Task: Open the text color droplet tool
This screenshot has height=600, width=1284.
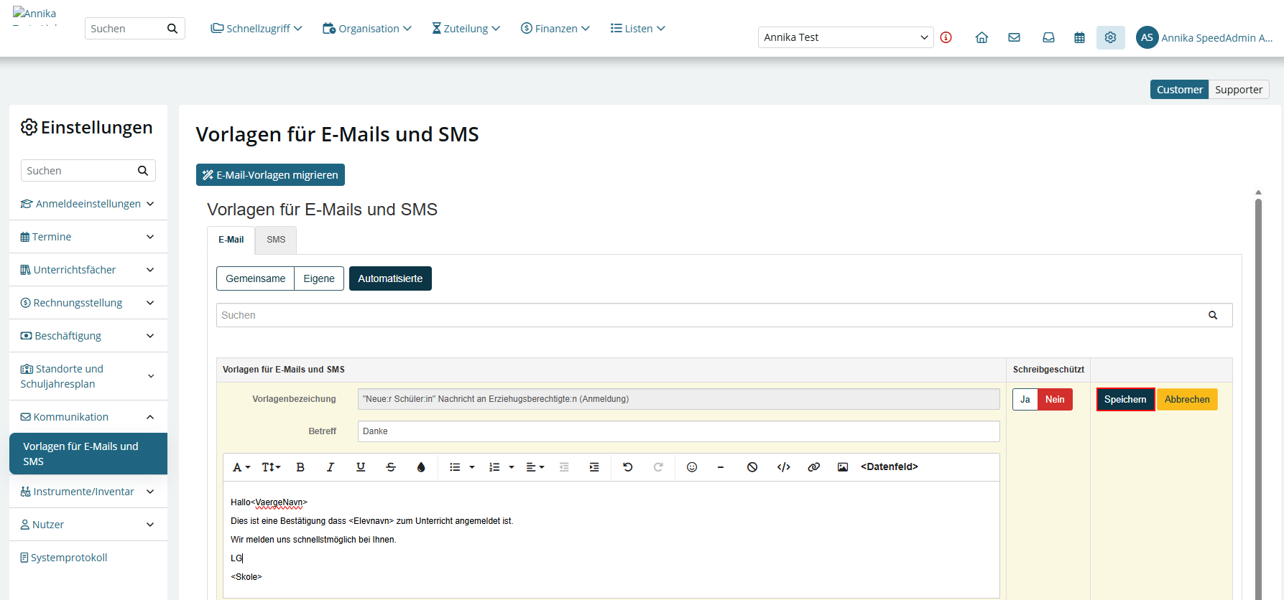Action: (x=421, y=467)
